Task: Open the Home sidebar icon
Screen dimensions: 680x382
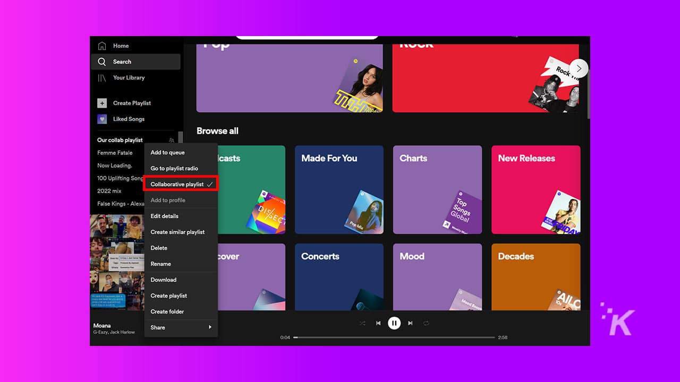Action: pyautogui.click(x=101, y=46)
